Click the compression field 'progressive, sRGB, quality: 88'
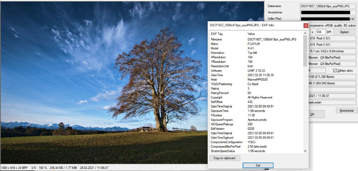 (x=332, y=25)
